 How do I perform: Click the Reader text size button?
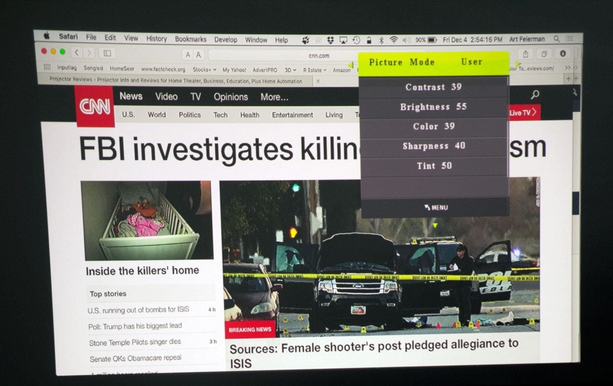tap(193, 55)
